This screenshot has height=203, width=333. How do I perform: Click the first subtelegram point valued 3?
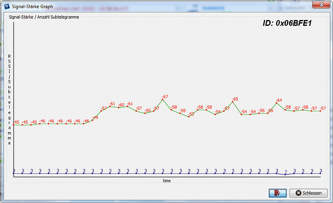tap(14, 173)
